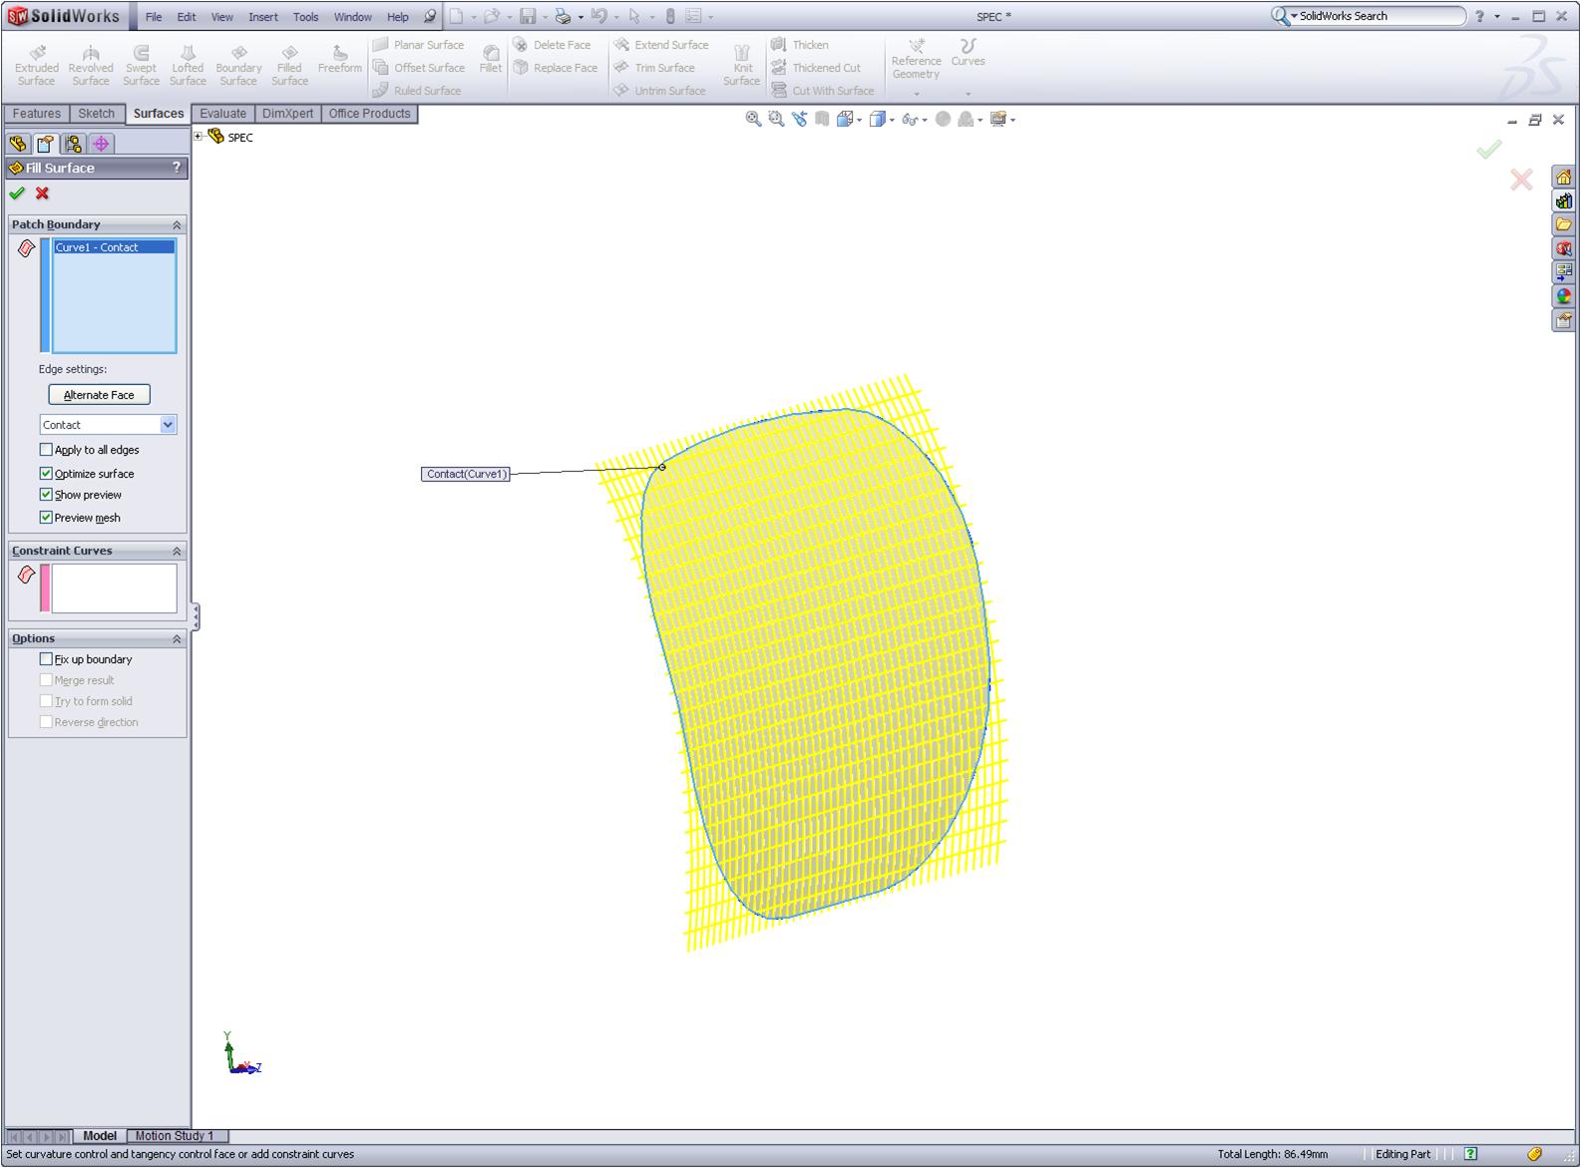Click the Previous View icon
This screenshot has width=1581, height=1168.
pos(799,119)
